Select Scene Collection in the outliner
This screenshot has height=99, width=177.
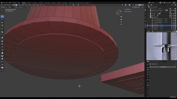(x=153, y=7)
